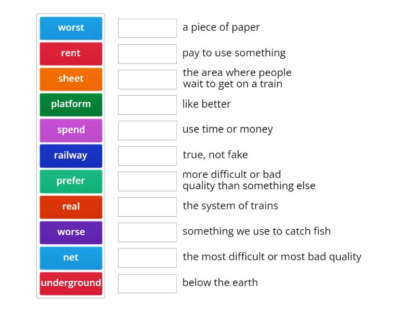Screen dimensions: 416x312
Task: Select the word tile 'rent'
Action: coord(71,54)
